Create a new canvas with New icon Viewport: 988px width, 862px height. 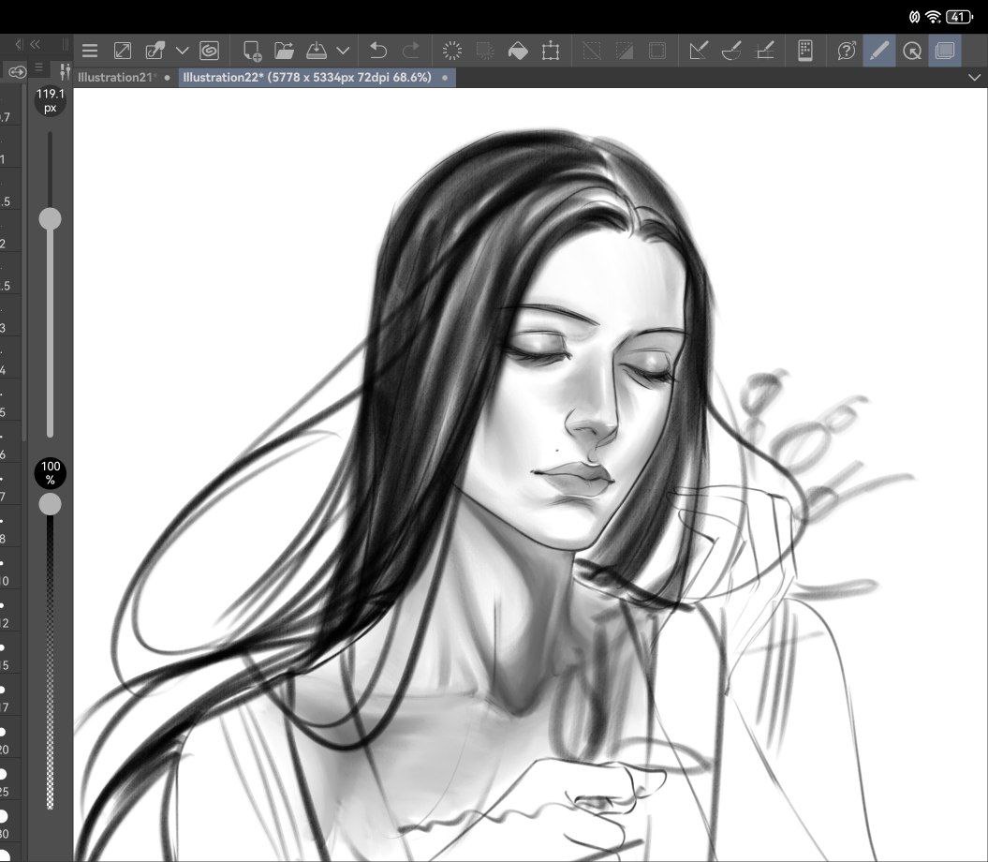(x=251, y=51)
